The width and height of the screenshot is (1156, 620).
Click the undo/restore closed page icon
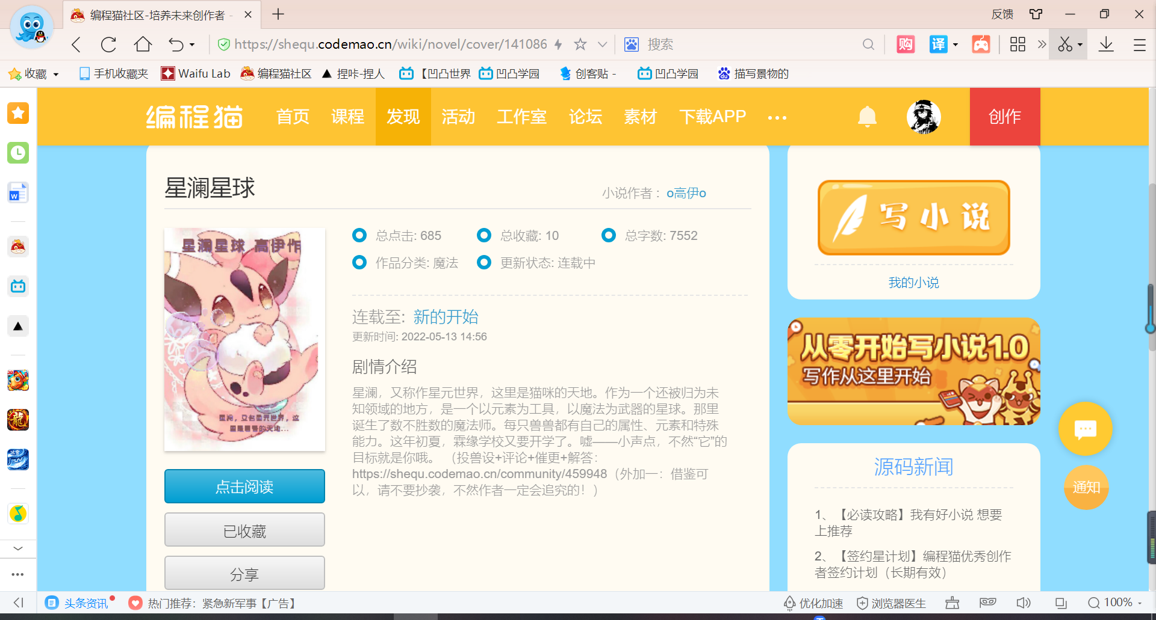coord(176,45)
